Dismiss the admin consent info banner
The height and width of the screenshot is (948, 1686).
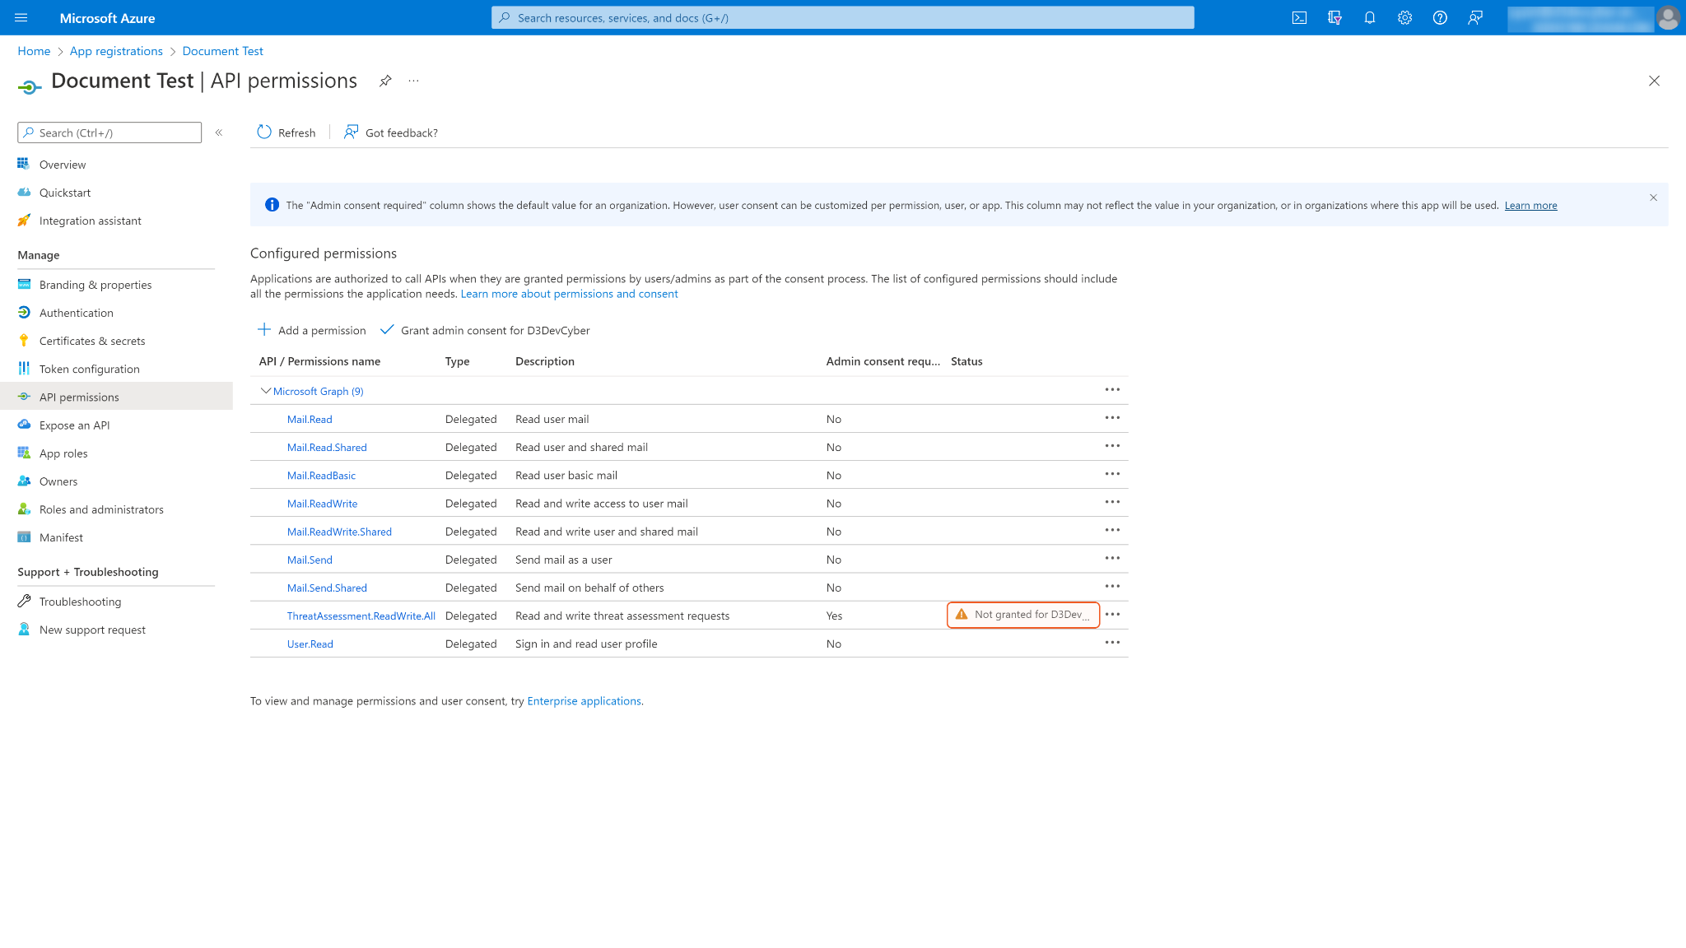pyautogui.click(x=1653, y=197)
